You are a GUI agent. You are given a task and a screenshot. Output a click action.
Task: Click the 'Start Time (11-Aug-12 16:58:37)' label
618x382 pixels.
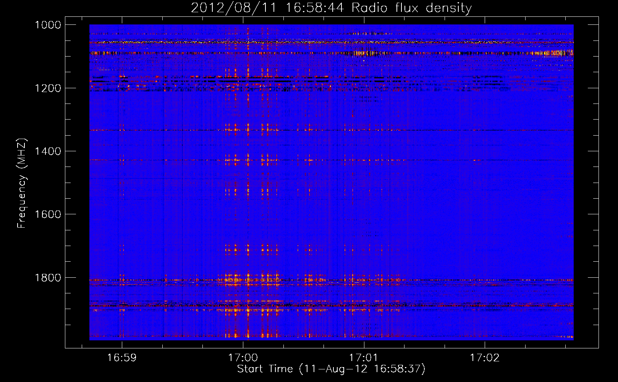(x=331, y=369)
